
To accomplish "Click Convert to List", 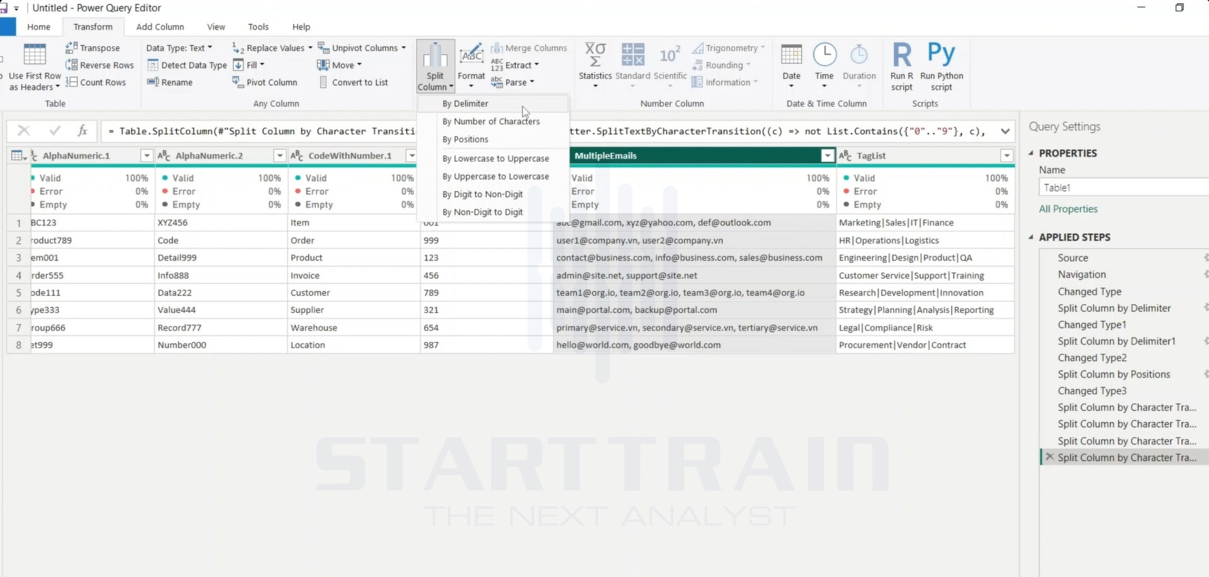I will coord(353,82).
